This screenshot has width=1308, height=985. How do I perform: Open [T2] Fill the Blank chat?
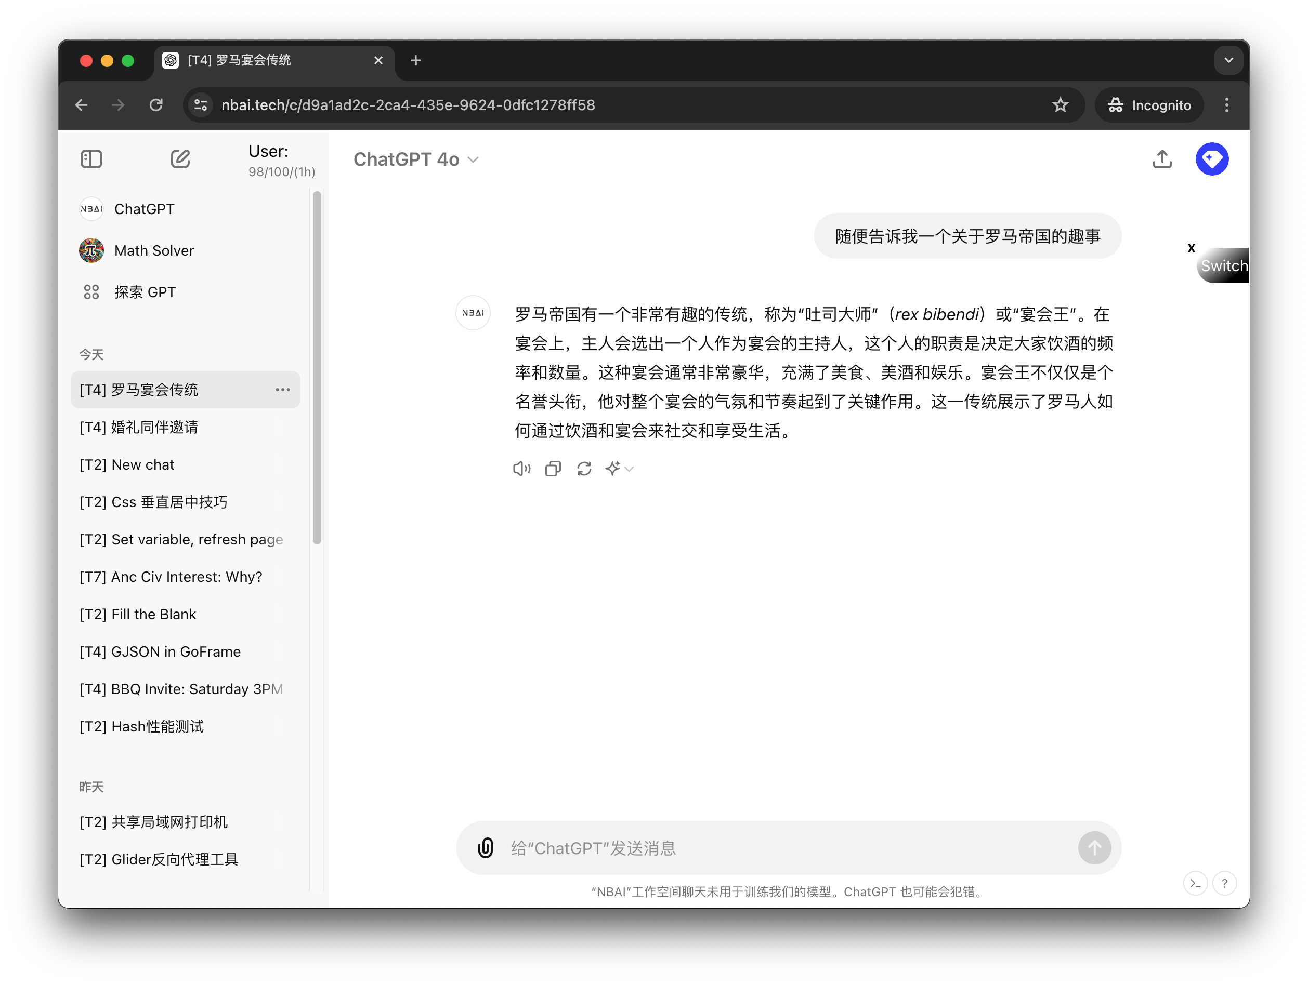point(186,615)
